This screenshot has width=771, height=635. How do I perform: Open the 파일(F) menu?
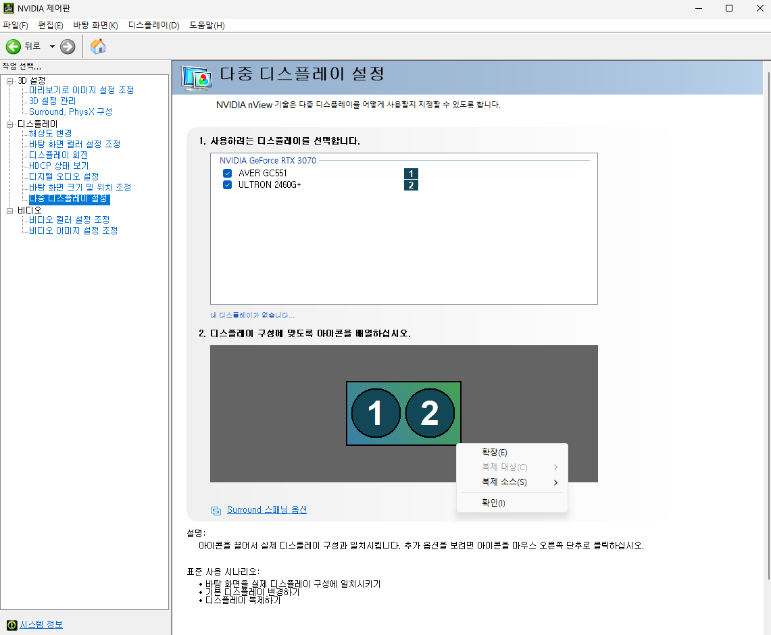click(x=16, y=26)
